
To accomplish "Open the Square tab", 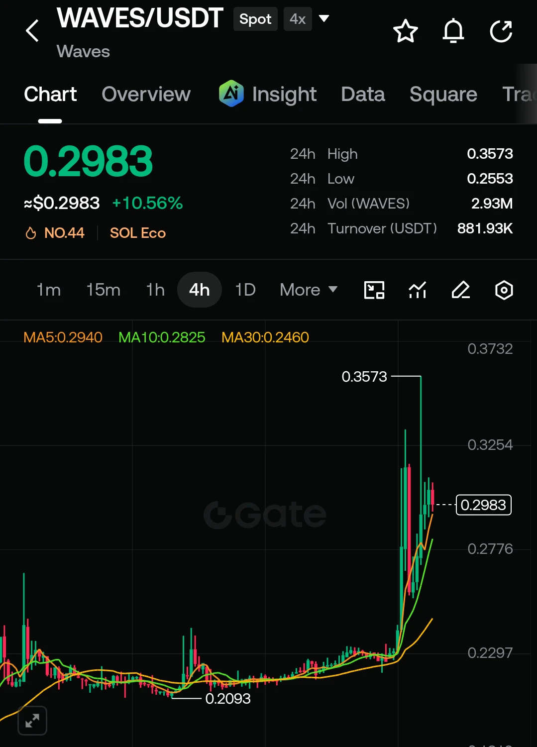I will 443,94.
